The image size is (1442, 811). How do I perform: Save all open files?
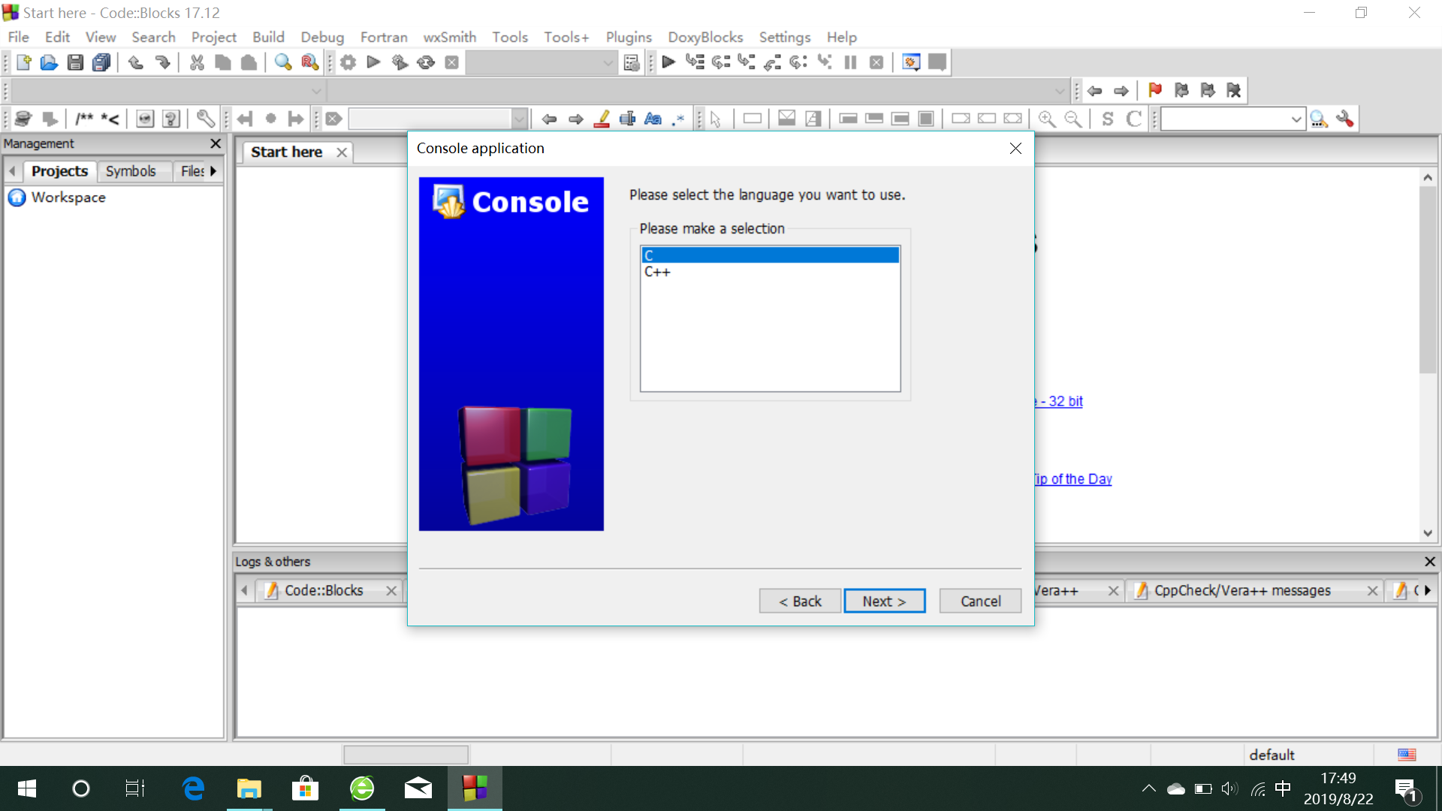tap(101, 62)
